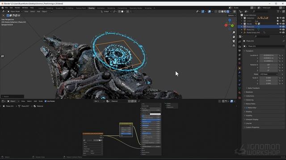Viewport: 286px width, 160px height.
Task: Open Object Mode dropdown
Action: [x=15, y=12]
